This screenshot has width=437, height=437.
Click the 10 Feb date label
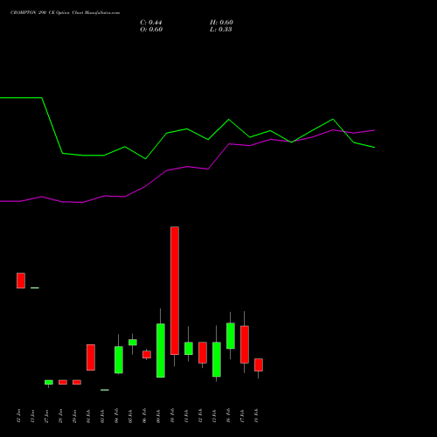172,416
